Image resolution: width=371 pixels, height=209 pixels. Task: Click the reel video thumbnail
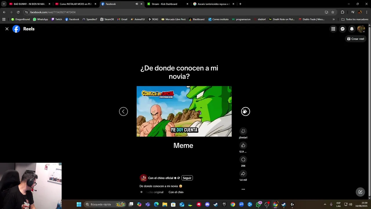pos(184,111)
